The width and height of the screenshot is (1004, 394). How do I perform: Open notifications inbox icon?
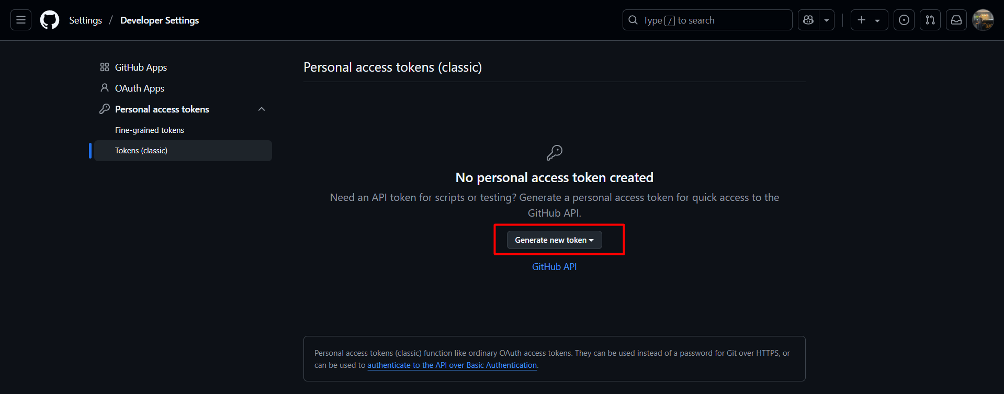pos(956,19)
